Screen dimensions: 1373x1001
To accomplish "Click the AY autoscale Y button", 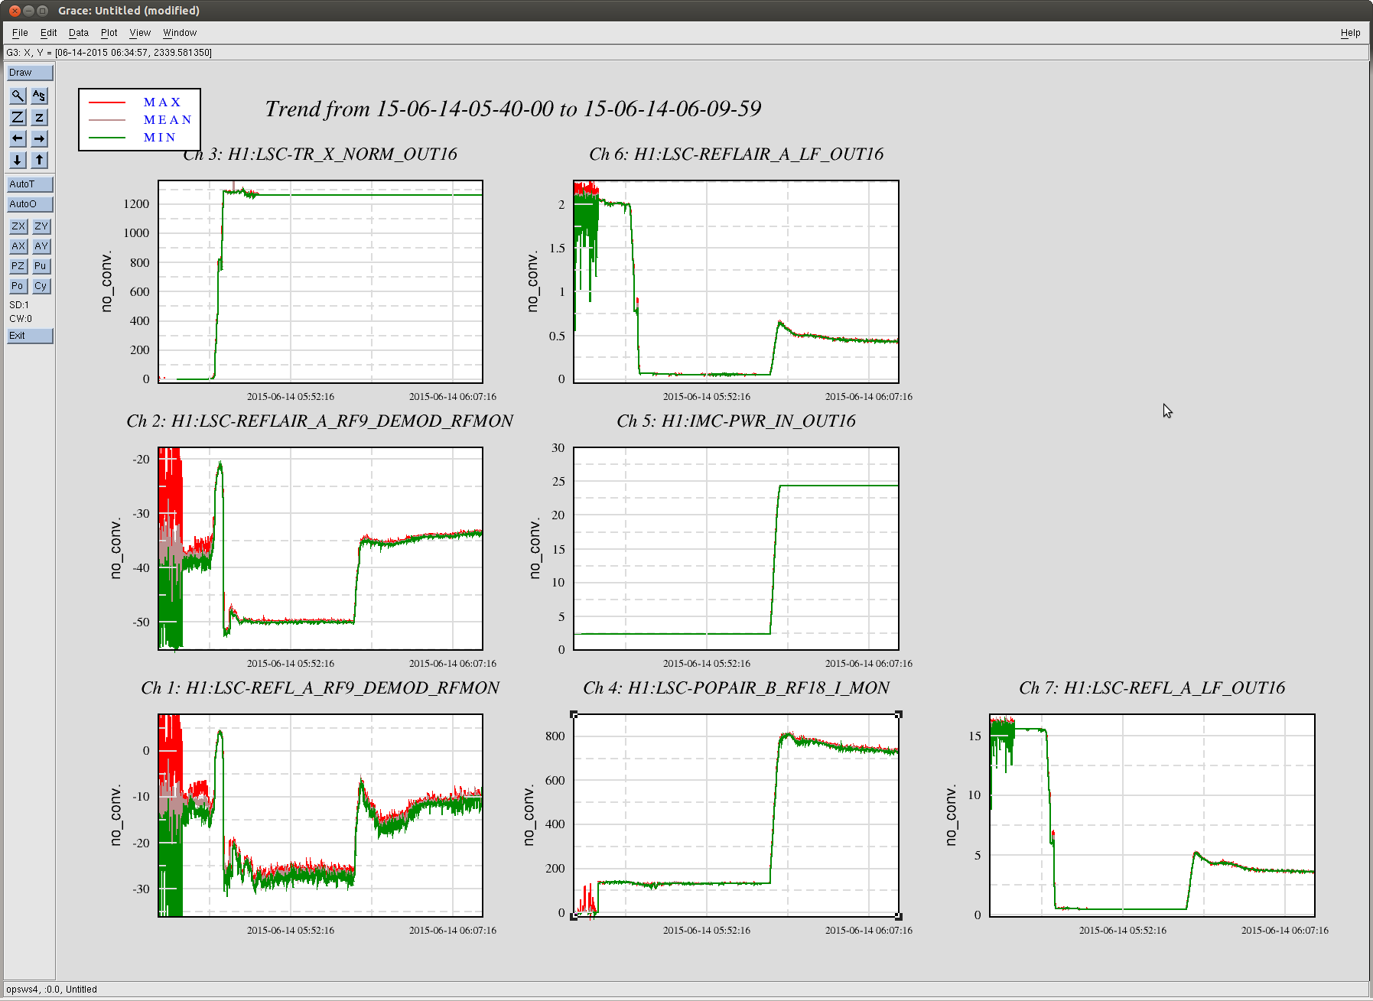I will pos(41,246).
